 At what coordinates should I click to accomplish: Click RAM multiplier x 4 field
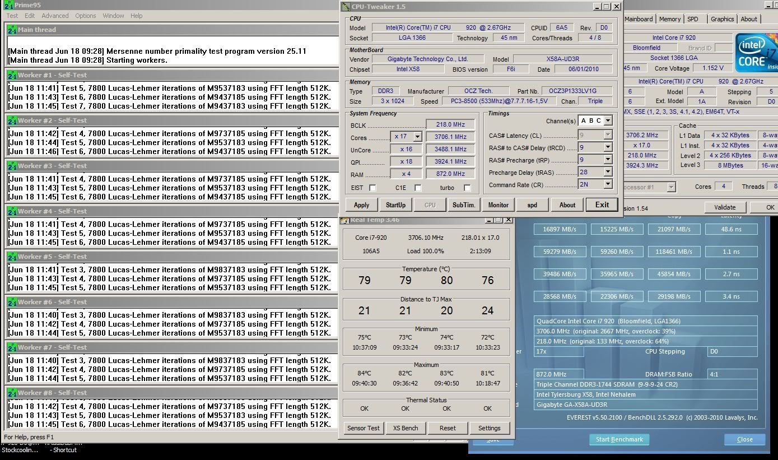click(406, 174)
